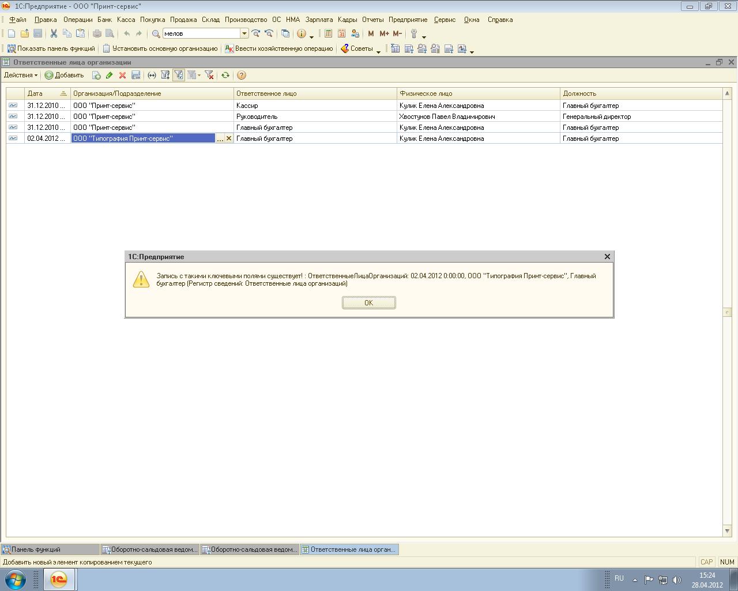The width and height of the screenshot is (738, 591).
Task: Click the Find previous icon
Action: point(269,33)
